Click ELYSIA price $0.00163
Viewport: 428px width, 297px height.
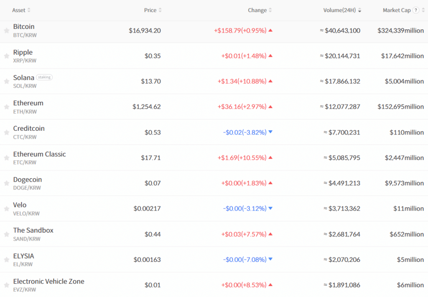[x=147, y=259]
